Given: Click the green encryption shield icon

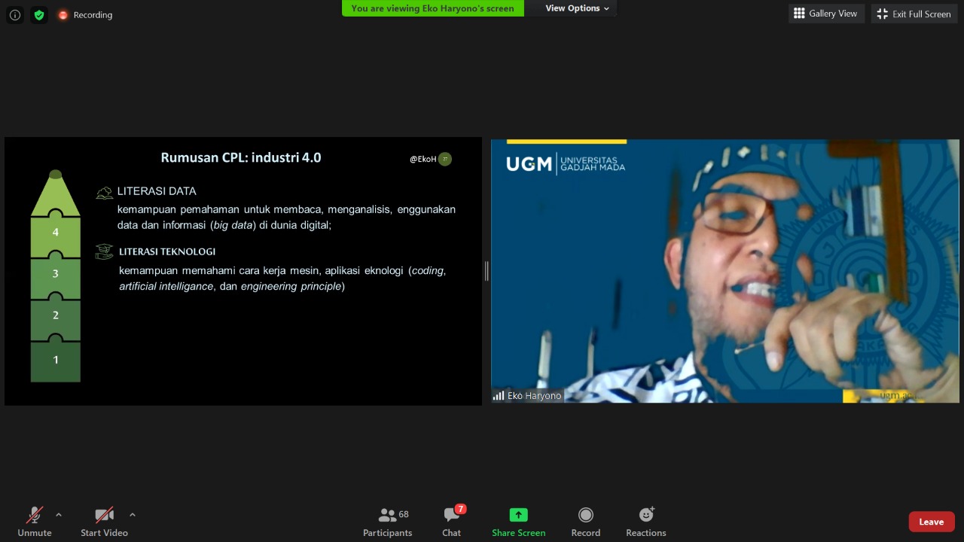Looking at the screenshot, I should click(x=39, y=15).
